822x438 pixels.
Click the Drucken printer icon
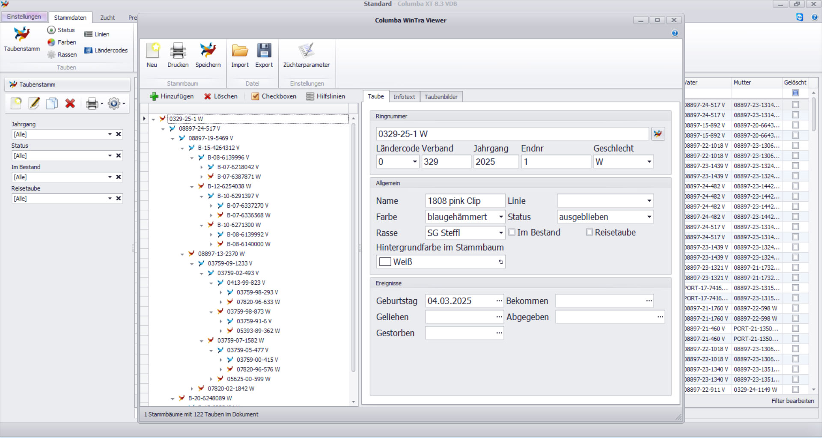(178, 51)
